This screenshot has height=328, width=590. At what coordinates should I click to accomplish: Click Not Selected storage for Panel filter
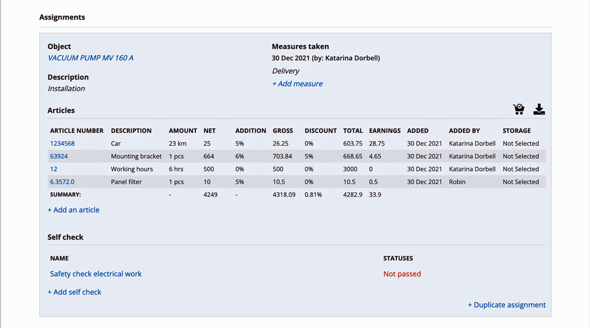[521, 182]
